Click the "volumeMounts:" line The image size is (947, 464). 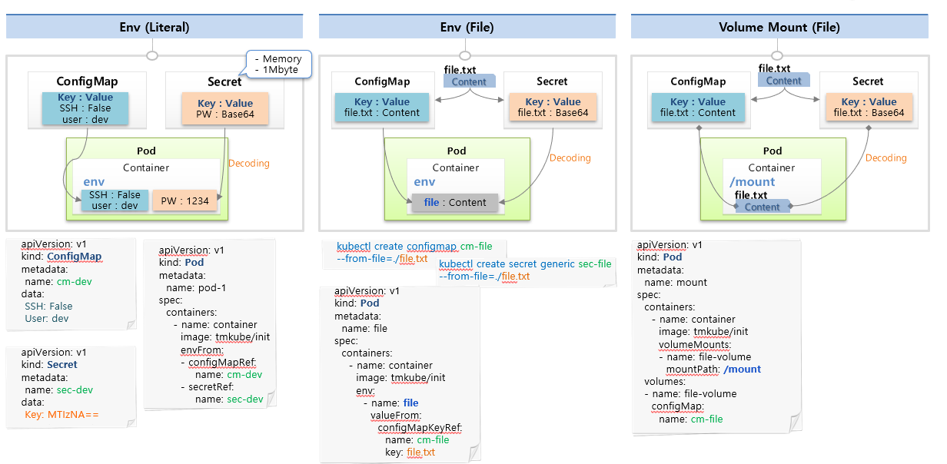[x=695, y=344]
